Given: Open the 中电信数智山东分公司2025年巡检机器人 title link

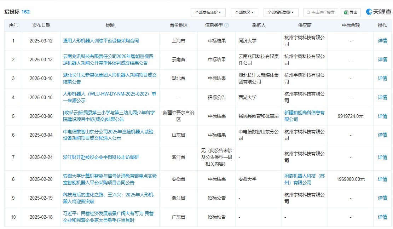Looking at the screenshot, I should (x=108, y=135).
